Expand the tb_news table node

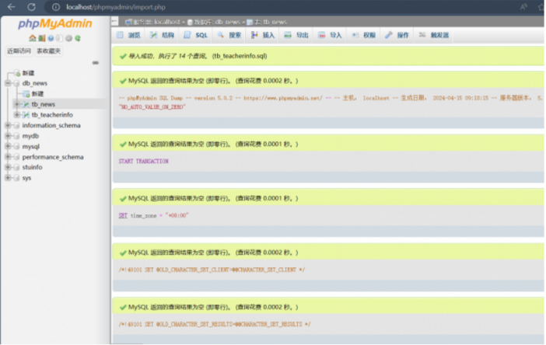click(16, 104)
